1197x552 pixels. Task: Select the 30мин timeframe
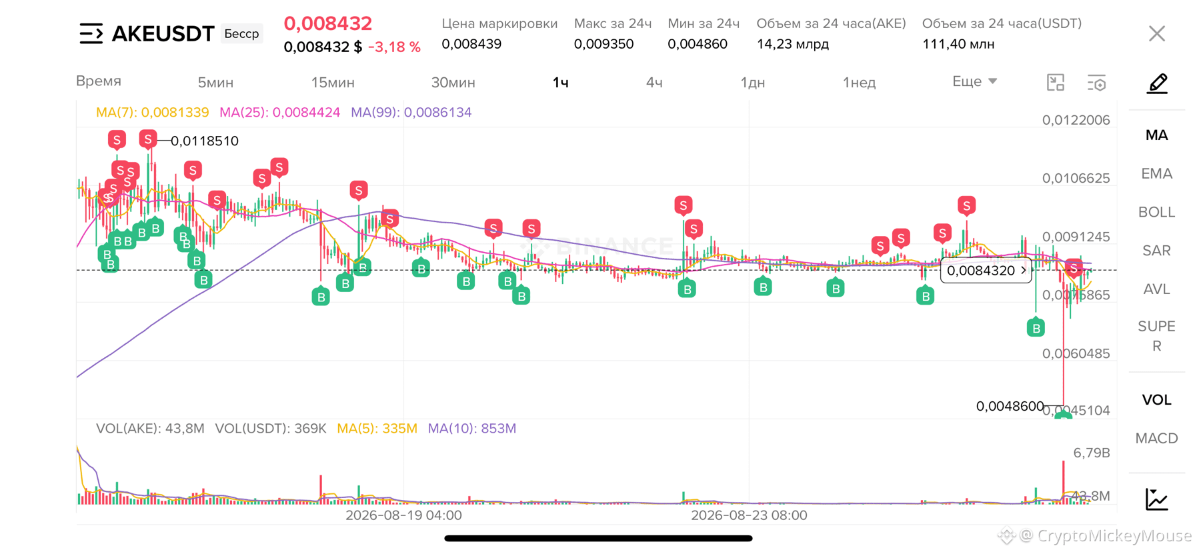(x=453, y=83)
